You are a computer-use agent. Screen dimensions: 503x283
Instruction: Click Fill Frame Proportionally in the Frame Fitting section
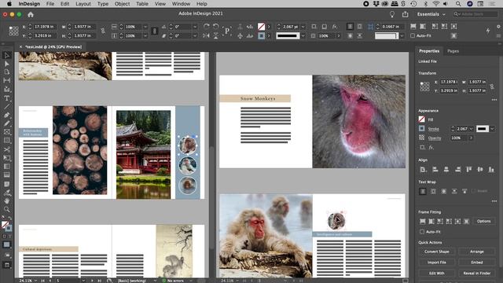tap(423, 222)
